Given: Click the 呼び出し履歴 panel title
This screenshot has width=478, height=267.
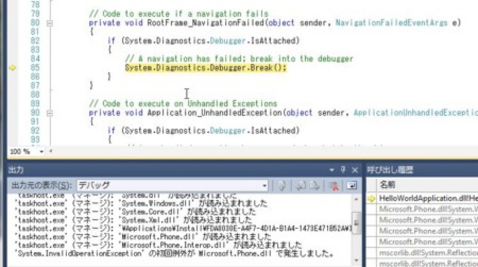Looking at the screenshot, I should point(390,170).
